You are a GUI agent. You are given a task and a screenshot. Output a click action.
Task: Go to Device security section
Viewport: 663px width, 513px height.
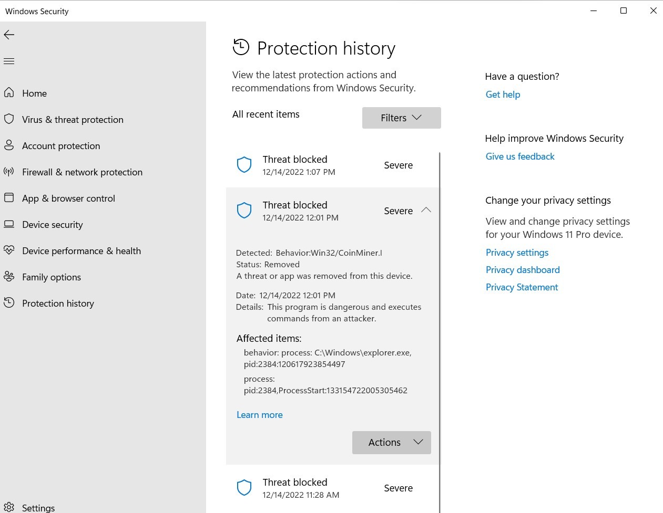point(52,225)
